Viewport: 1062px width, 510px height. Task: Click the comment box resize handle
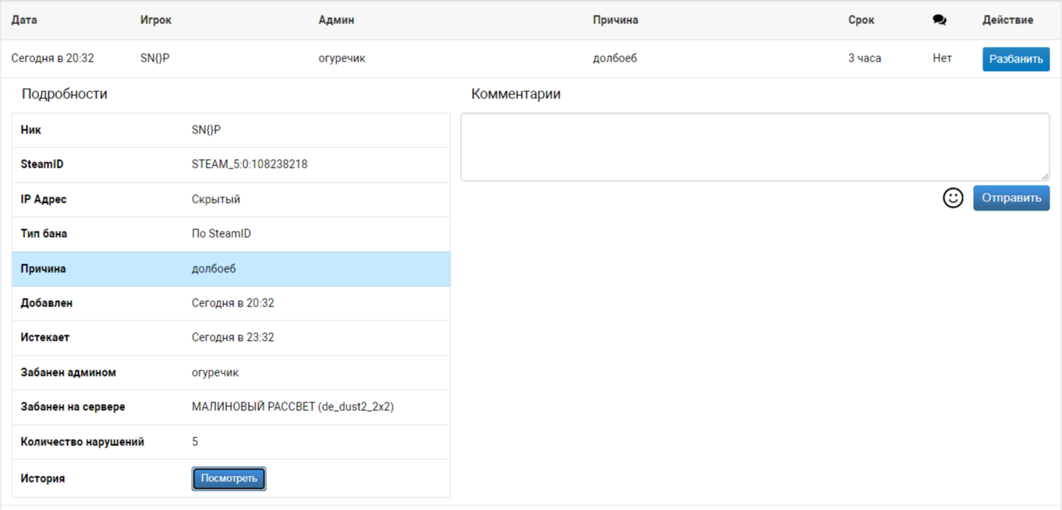click(1045, 177)
